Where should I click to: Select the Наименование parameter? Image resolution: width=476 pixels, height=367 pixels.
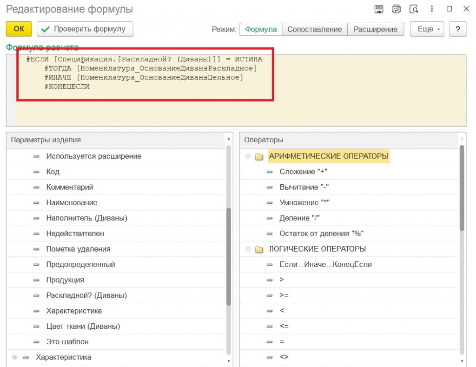click(116, 203)
